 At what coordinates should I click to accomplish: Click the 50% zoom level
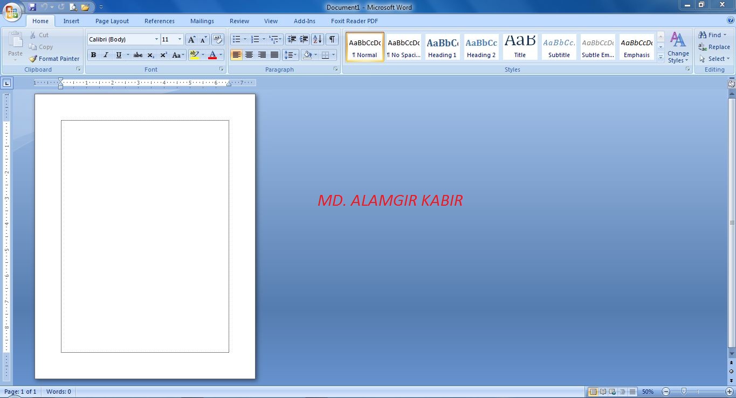[648, 392]
